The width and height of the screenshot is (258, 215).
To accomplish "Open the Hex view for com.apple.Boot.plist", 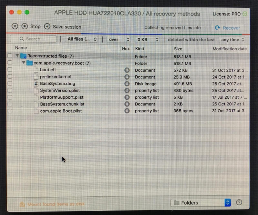I will pos(127,111).
